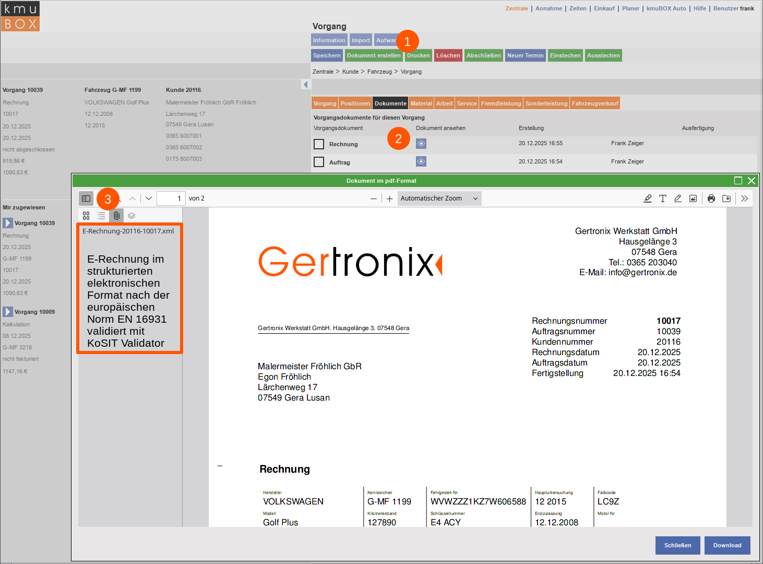Toggle the PDF viewer sidebar
Image resolution: width=763 pixels, height=564 pixels.
86,198
